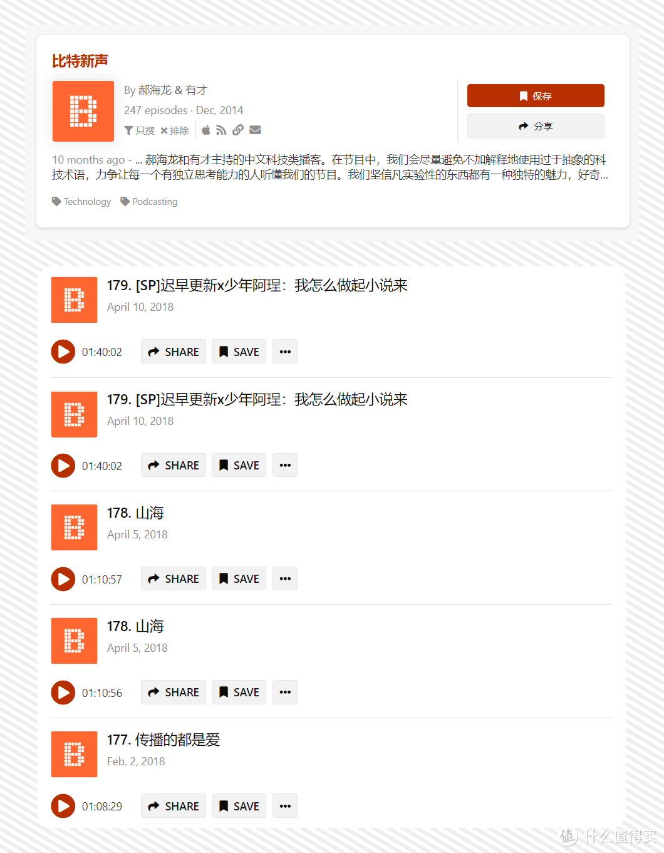
Task: Share the podcast via email envelope icon
Action: (255, 130)
